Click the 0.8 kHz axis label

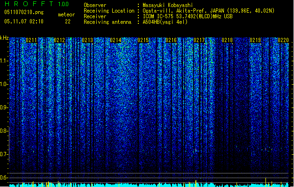(4, 131)
